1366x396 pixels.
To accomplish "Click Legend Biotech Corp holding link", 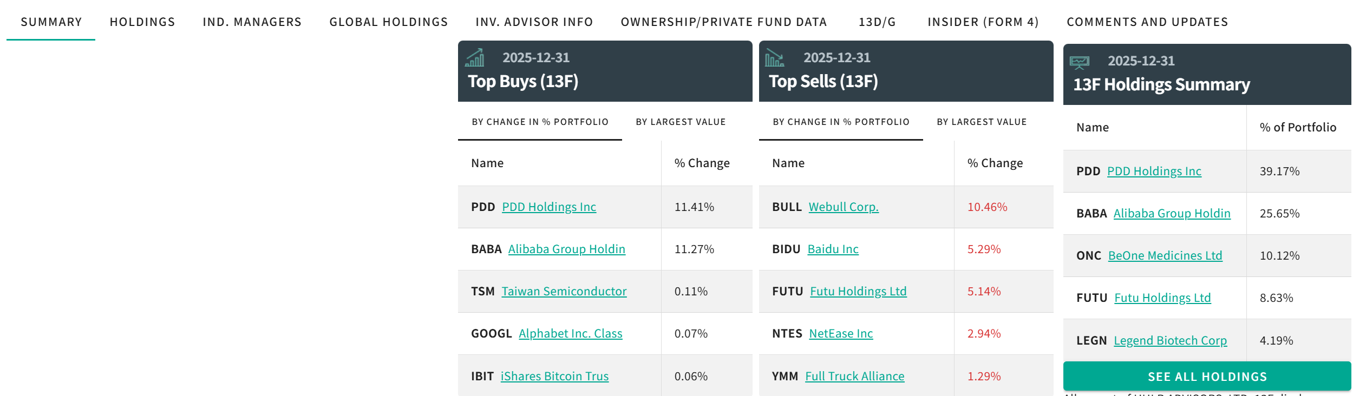I will tap(1170, 341).
